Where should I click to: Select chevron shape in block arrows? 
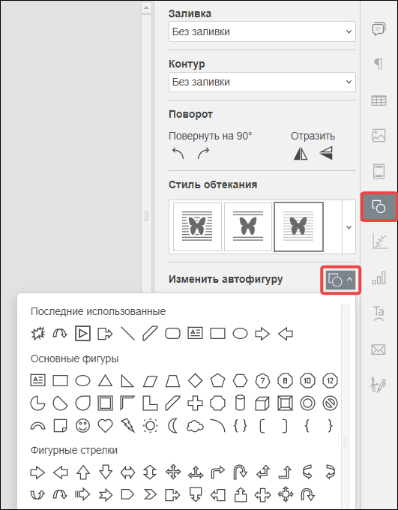coord(150,495)
